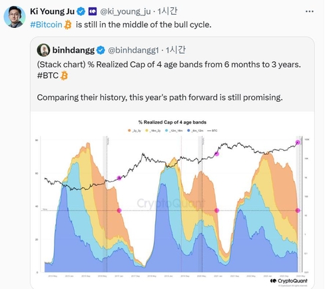Click the Ki Young Ju display name
Viewport: 333px width, 289px height.
[x=52, y=11]
